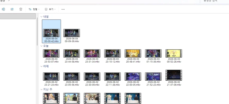Select video 2026-06-02 21-52-23.mkv

click(153, 79)
